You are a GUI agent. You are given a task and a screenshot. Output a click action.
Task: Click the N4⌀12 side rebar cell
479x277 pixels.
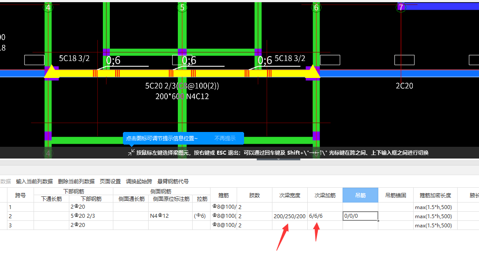[170, 216]
